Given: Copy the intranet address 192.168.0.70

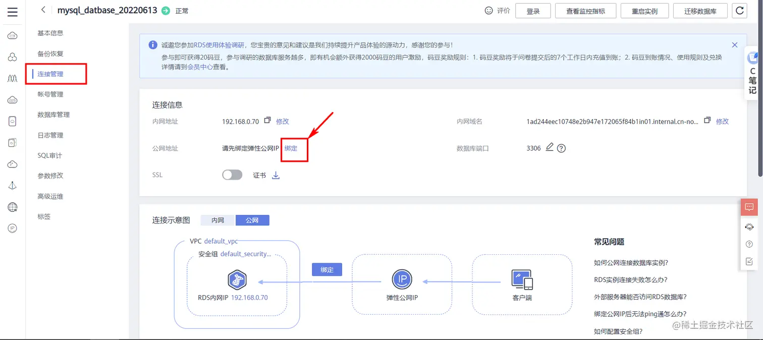Looking at the screenshot, I should click(267, 121).
